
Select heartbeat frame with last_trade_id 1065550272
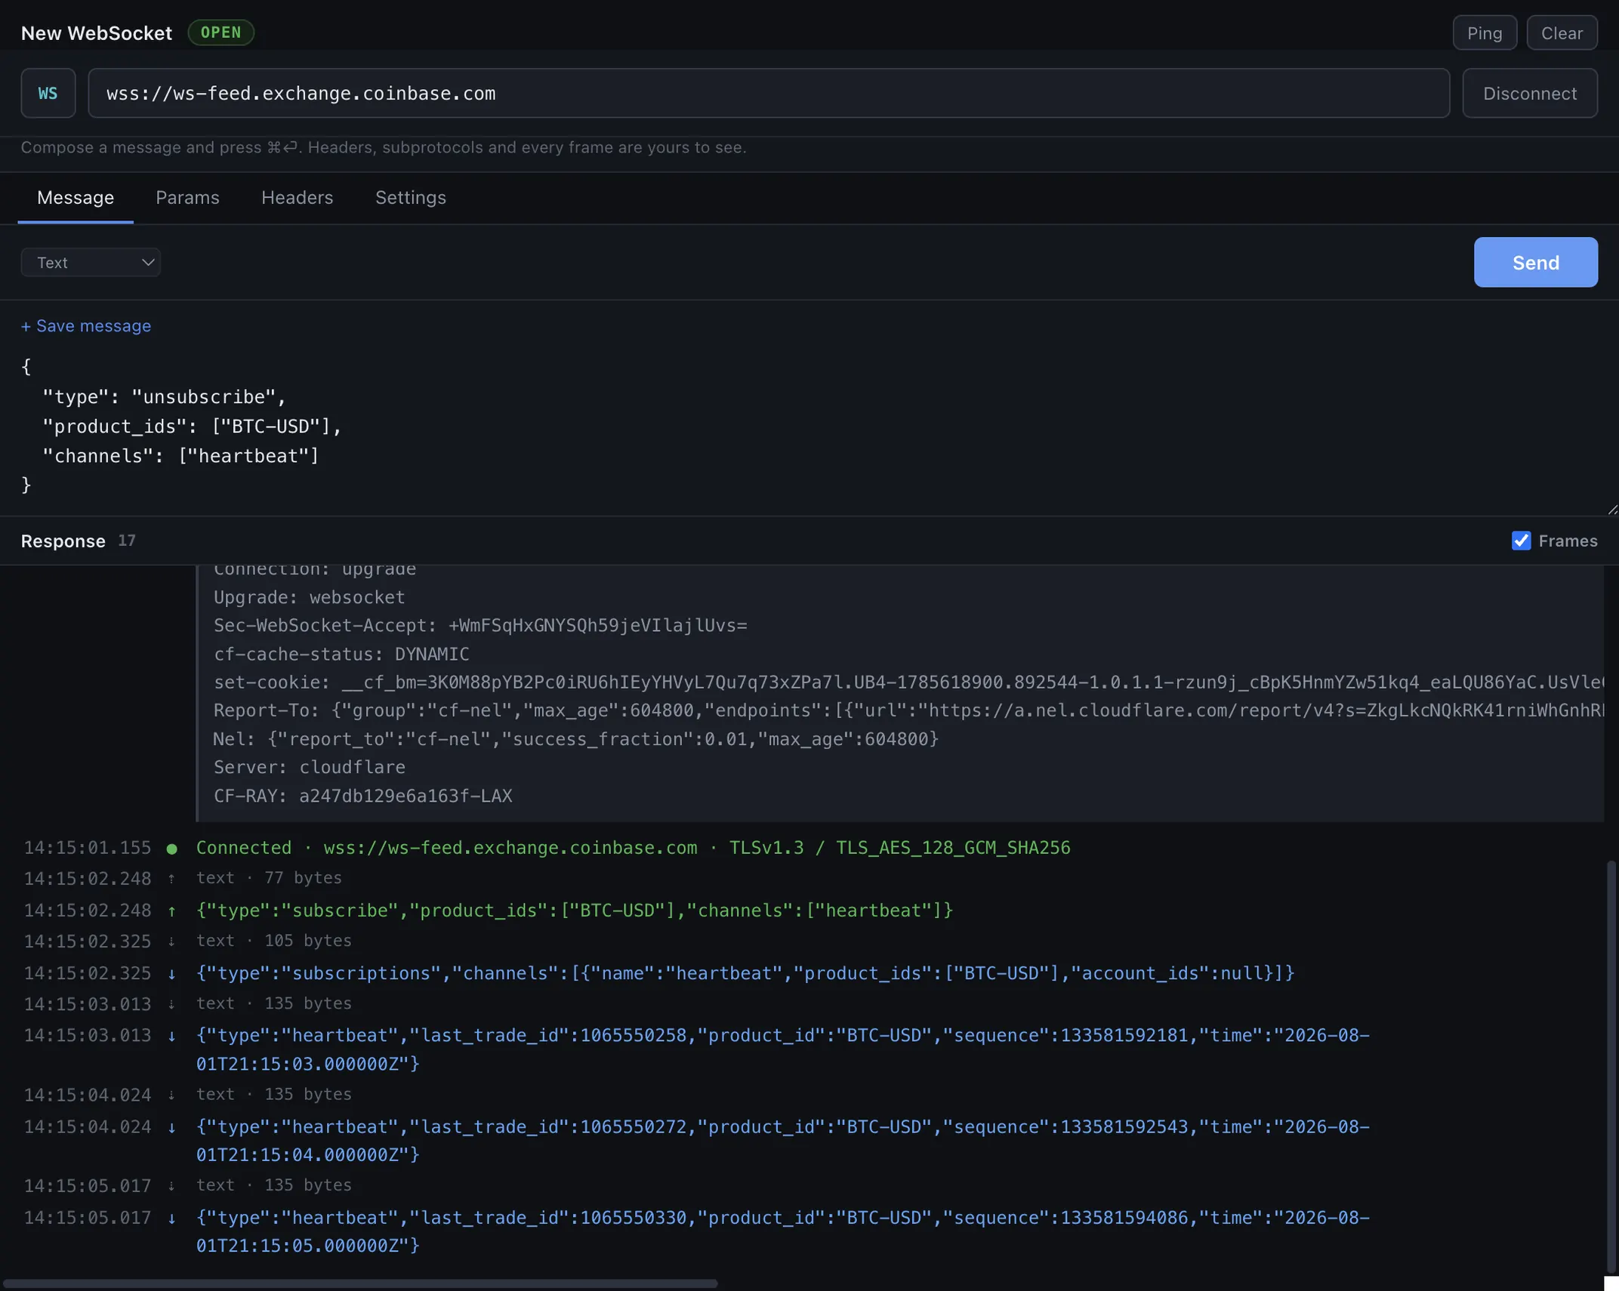[782, 1141]
